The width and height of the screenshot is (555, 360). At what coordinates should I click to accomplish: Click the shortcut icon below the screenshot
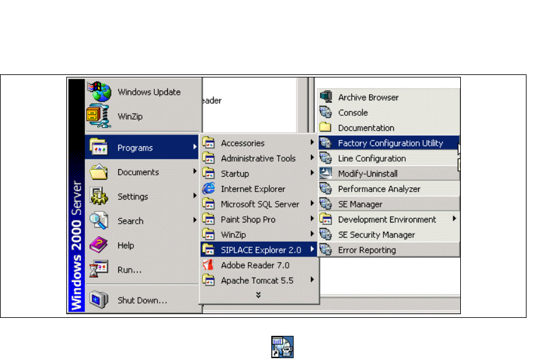tap(282, 347)
